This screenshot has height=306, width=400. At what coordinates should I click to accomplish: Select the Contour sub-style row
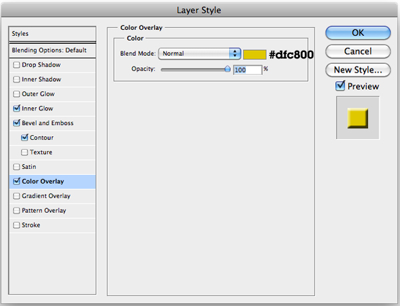(52, 138)
